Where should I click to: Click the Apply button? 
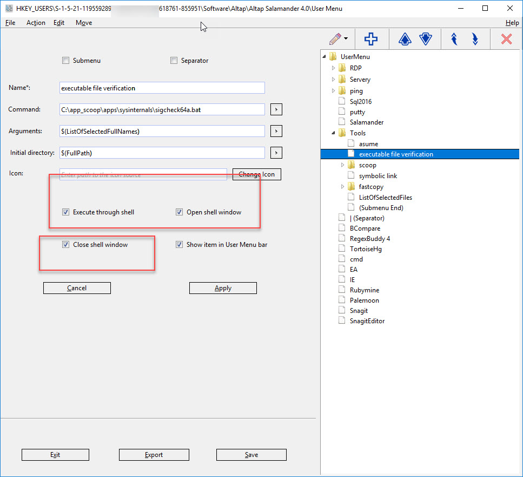223,288
